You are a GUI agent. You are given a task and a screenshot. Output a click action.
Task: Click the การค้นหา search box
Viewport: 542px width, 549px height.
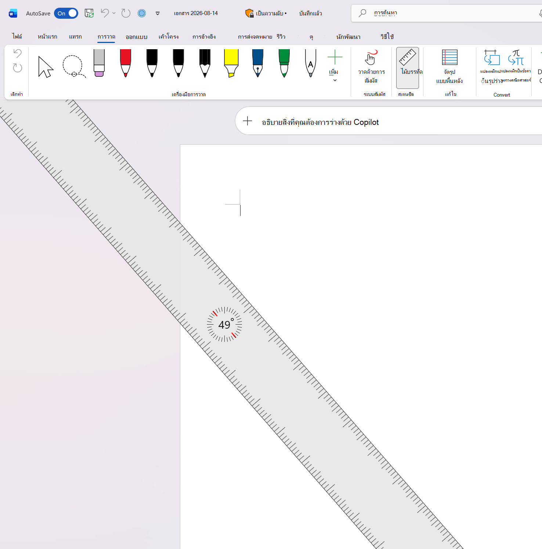point(447,13)
